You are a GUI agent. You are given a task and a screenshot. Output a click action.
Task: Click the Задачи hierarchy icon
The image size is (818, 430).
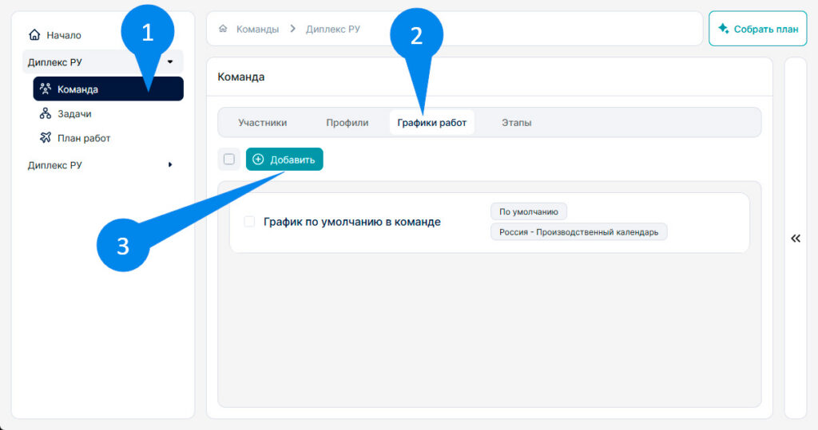click(46, 113)
